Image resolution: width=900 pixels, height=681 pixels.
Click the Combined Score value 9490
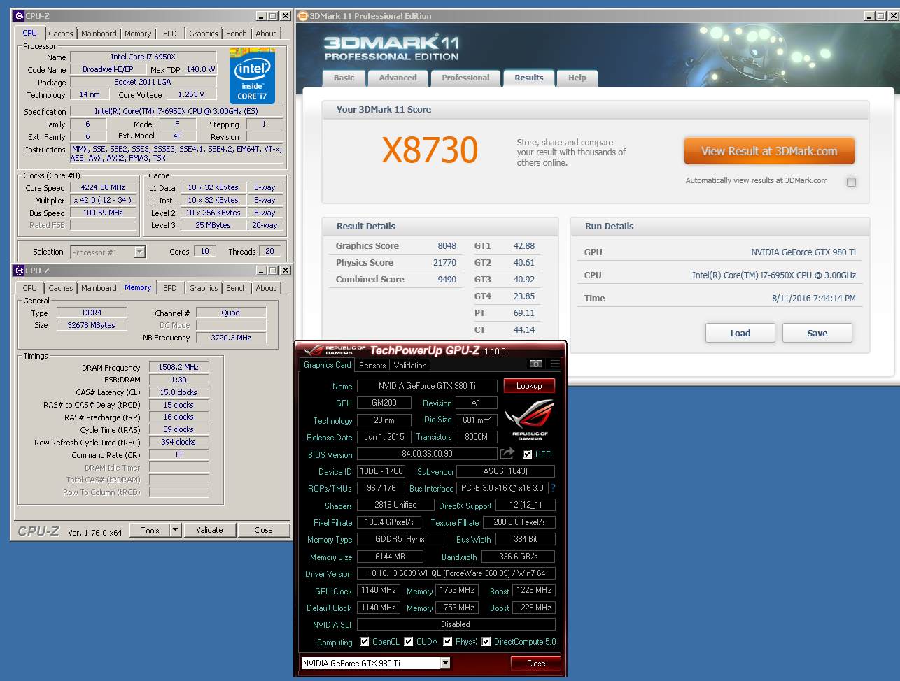447,280
